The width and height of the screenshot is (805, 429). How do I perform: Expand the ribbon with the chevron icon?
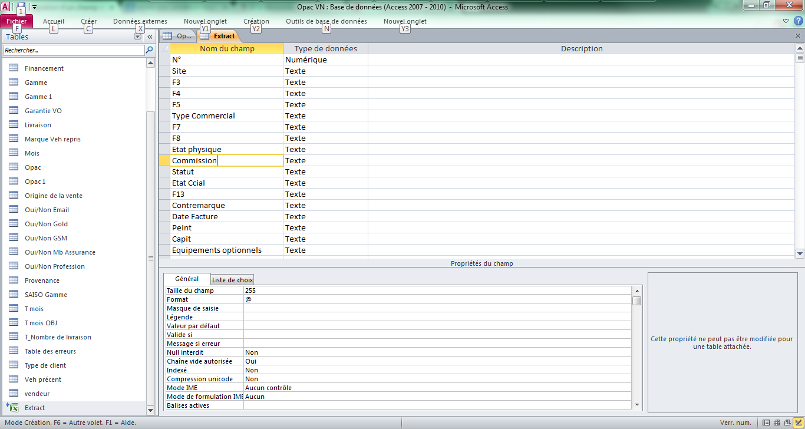pyautogui.click(x=786, y=21)
